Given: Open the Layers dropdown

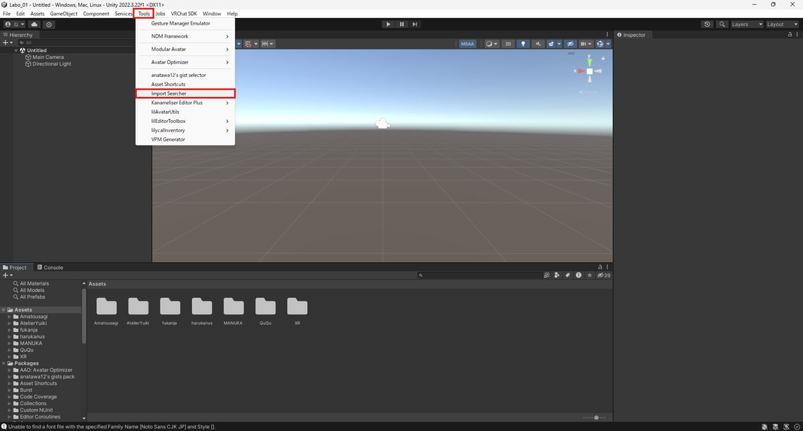Looking at the screenshot, I should pyautogui.click(x=746, y=24).
